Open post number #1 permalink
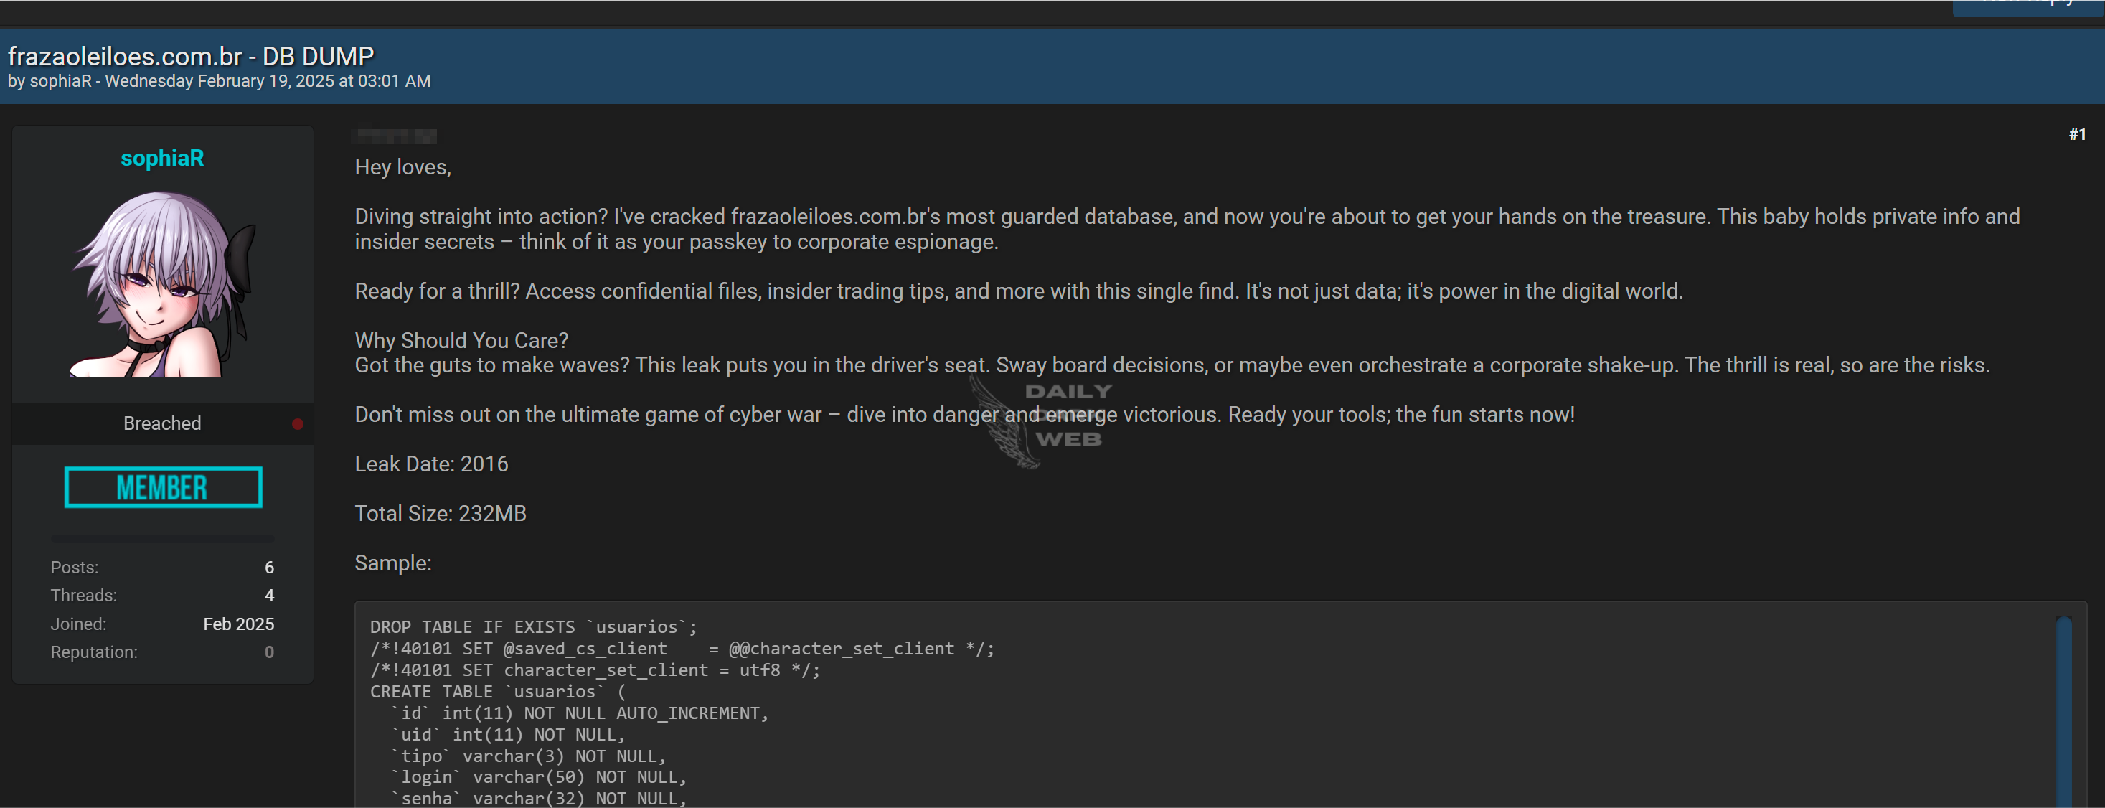The image size is (2105, 808). (2077, 135)
